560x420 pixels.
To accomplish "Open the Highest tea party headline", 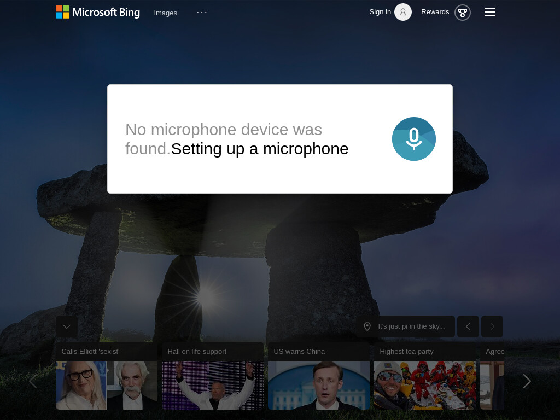I will (x=406, y=352).
